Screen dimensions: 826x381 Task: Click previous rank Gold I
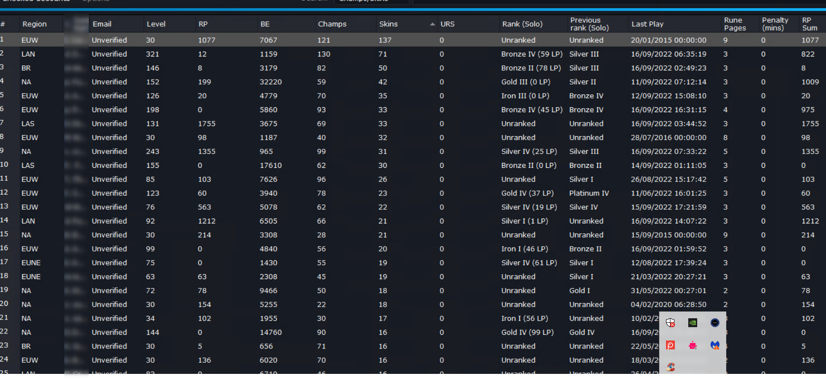[579, 290]
